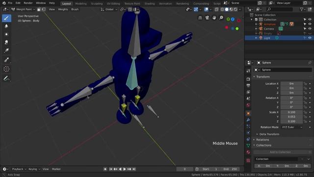314x177 pixels.
Task: Switch to wireframe viewport shading
Action: 222,9
